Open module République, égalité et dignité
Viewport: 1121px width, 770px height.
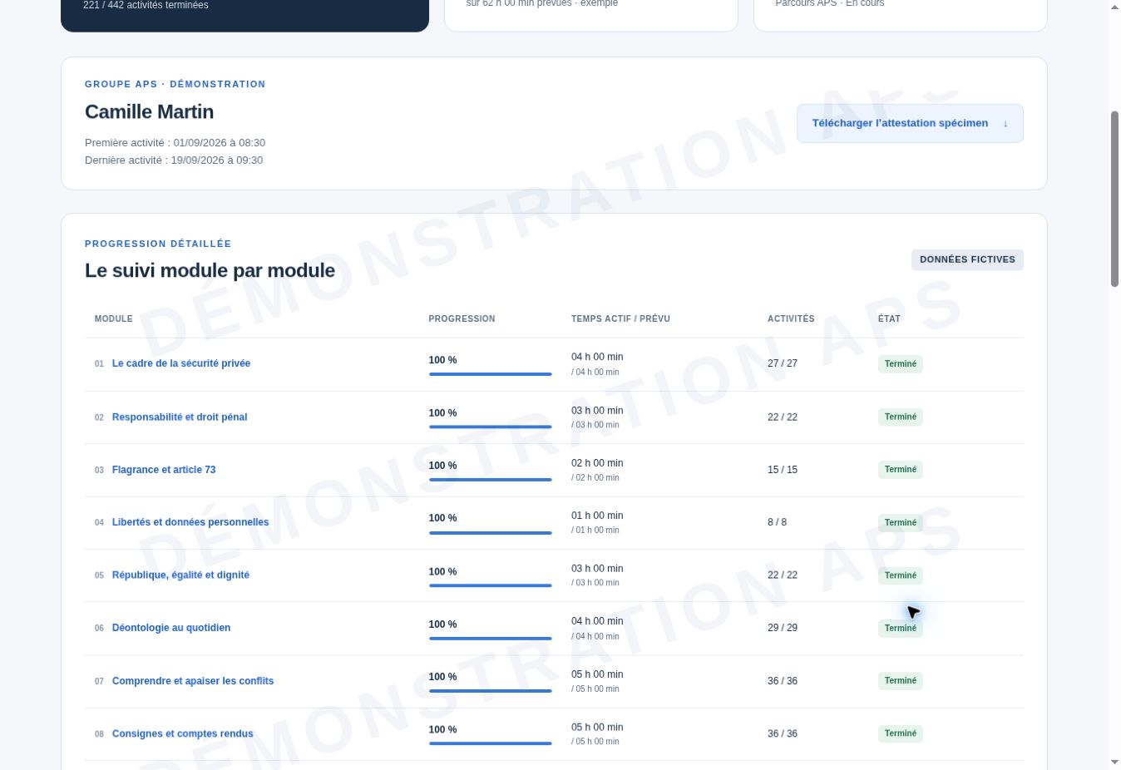pos(180,575)
